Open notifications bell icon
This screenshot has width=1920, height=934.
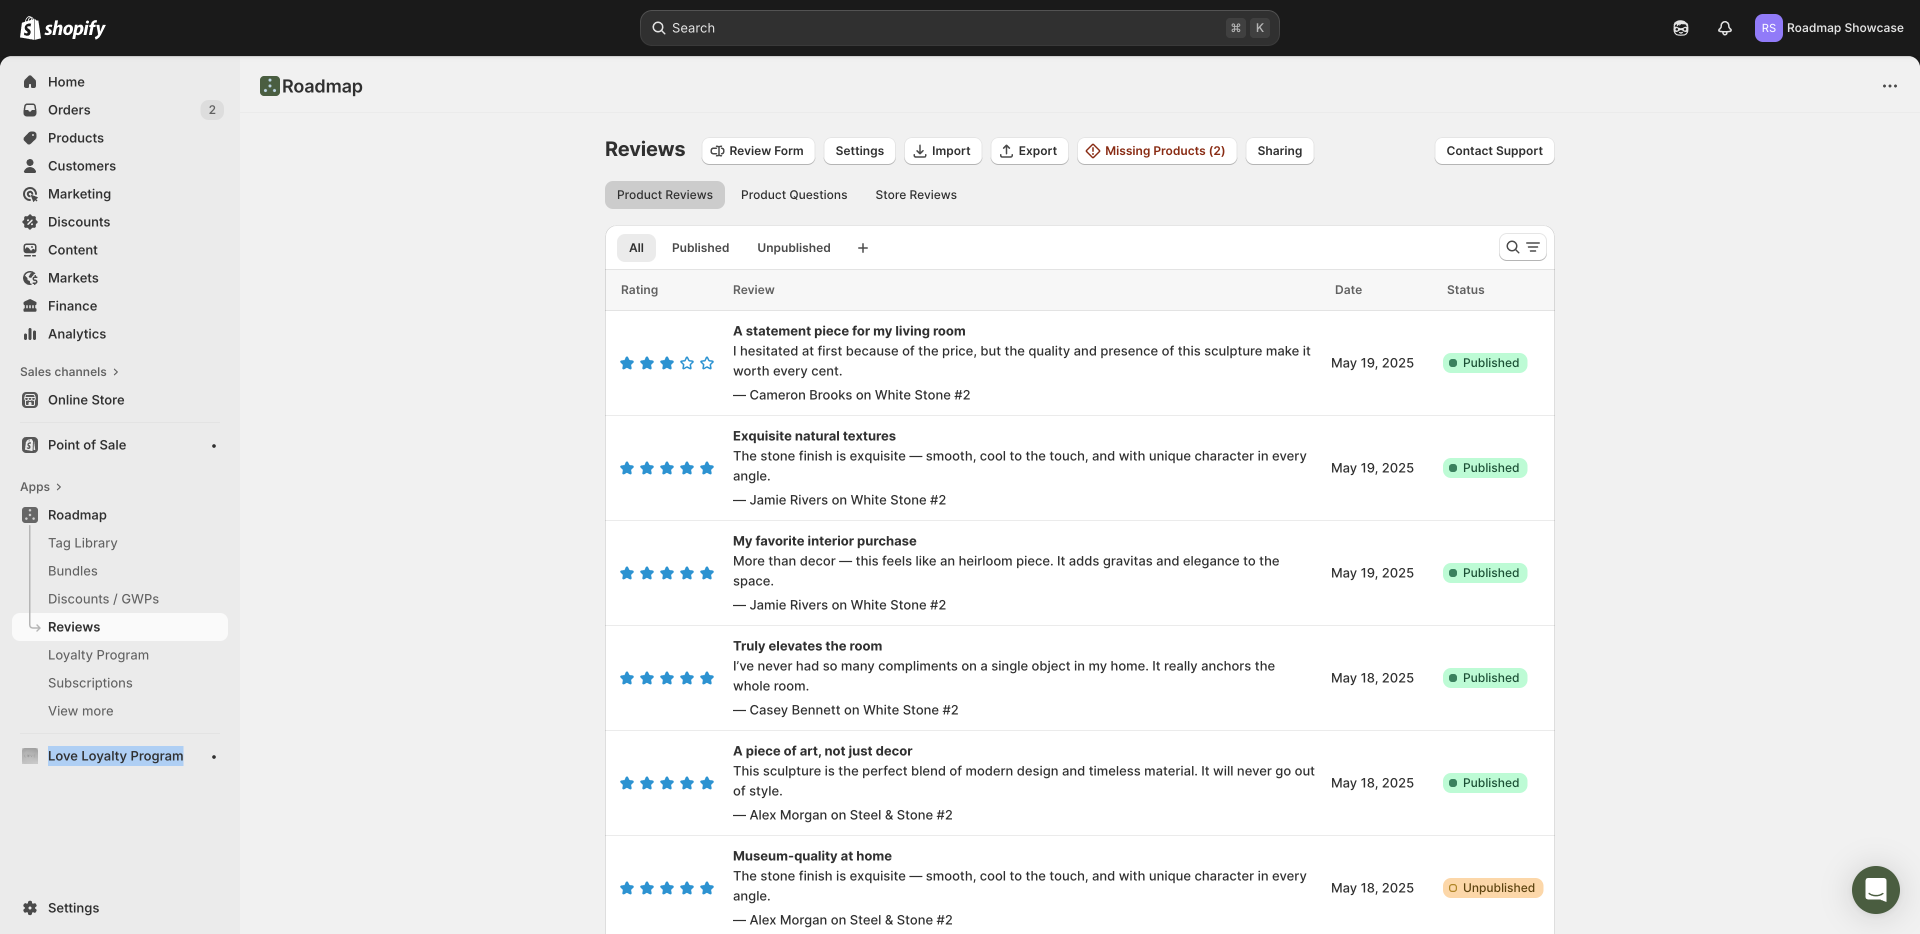point(1724,28)
